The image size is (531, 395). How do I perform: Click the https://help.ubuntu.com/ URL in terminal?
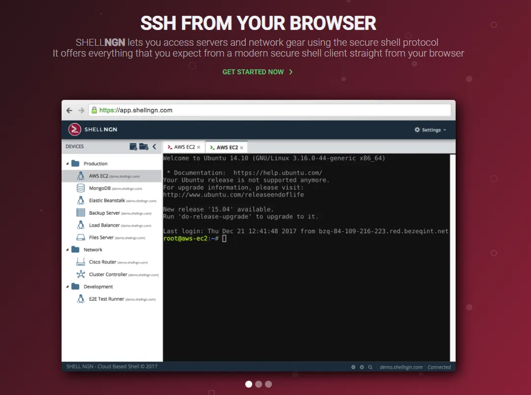pyautogui.click(x=278, y=173)
